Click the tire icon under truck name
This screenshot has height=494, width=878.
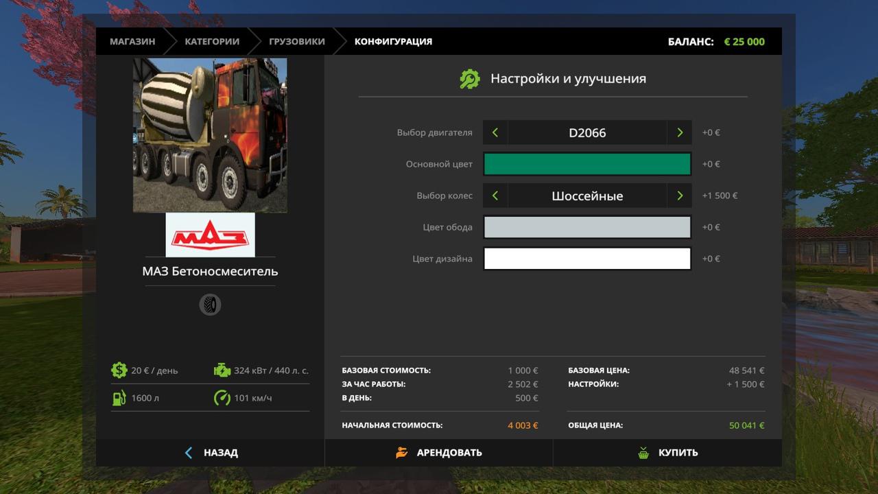tap(210, 305)
